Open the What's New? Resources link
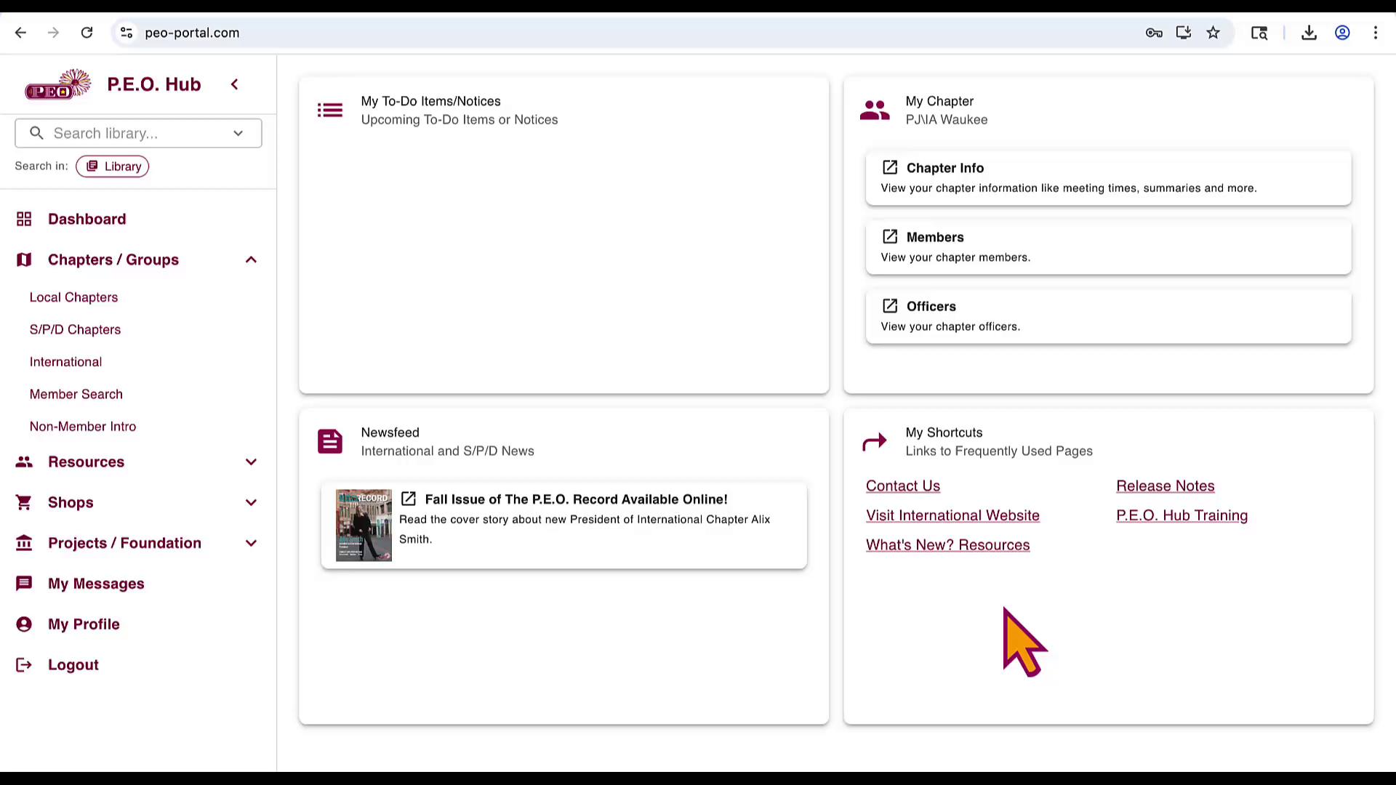1396x785 pixels. click(x=947, y=545)
